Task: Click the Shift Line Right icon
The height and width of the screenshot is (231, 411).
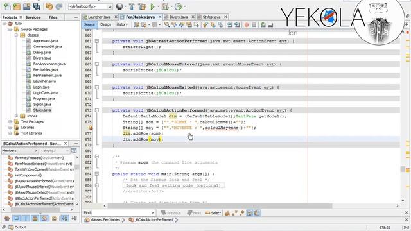Action: pyautogui.click(x=237, y=24)
